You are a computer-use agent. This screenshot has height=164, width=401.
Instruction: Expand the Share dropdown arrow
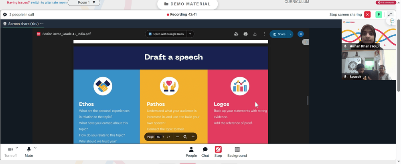pos(290,34)
